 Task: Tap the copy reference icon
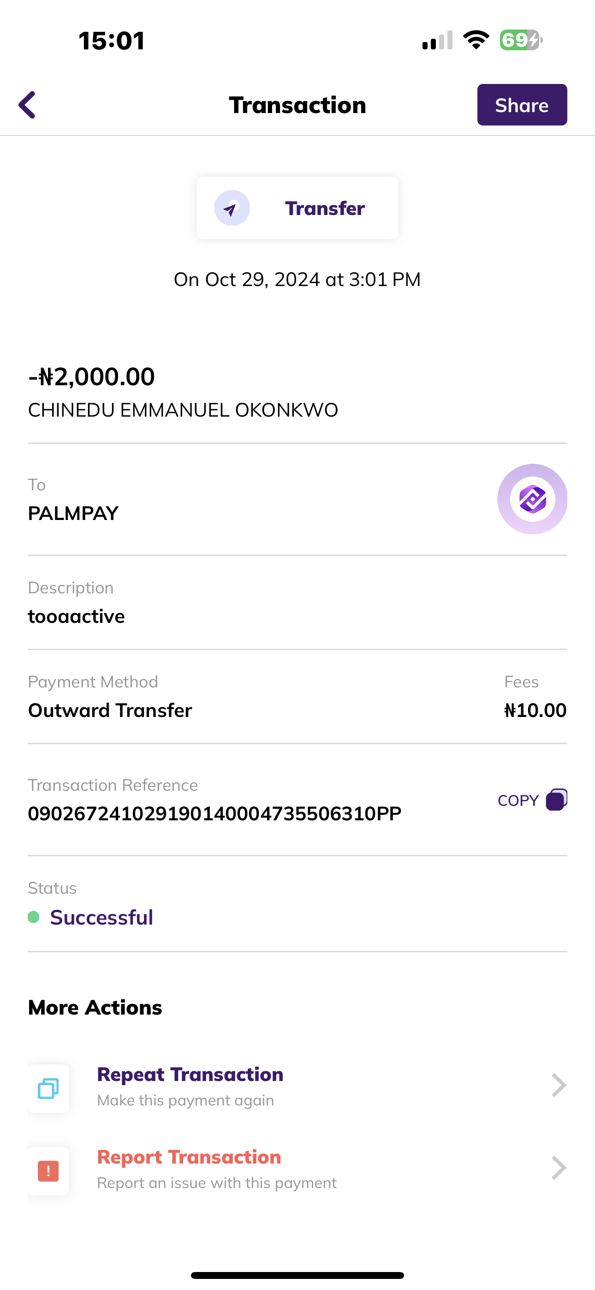tap(556, 800)
